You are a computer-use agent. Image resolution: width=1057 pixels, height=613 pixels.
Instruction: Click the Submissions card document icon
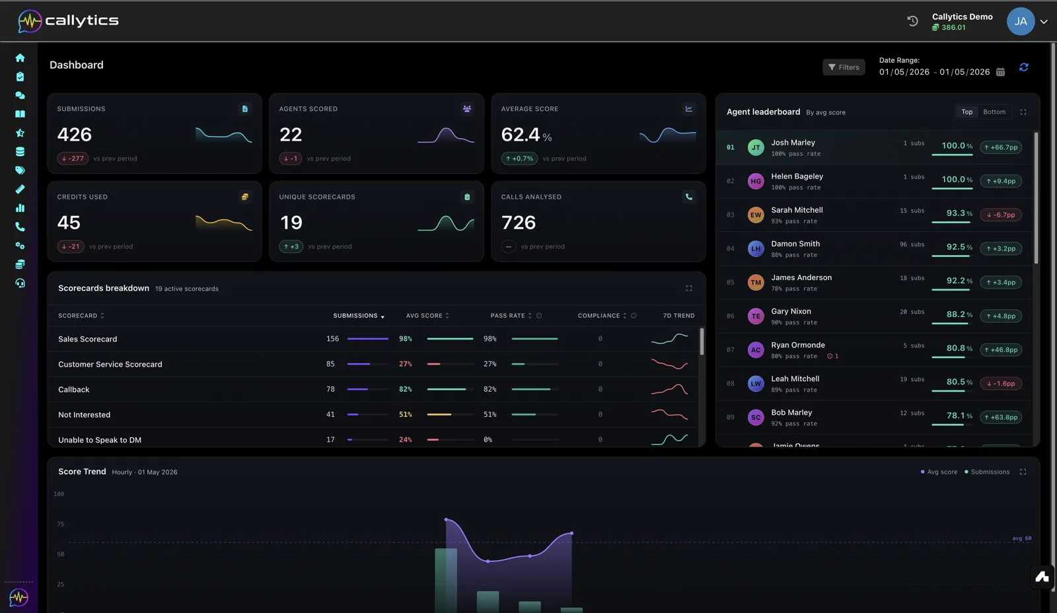coord(245,109)
